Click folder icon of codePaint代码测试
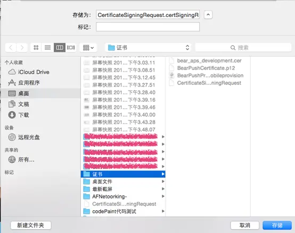Image resolution: width=295 pixels, height=233 pixels. 87,211
